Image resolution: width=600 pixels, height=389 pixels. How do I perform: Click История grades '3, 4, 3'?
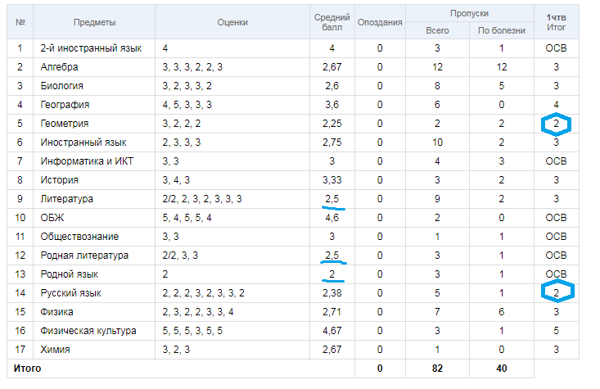coord(176,180)
